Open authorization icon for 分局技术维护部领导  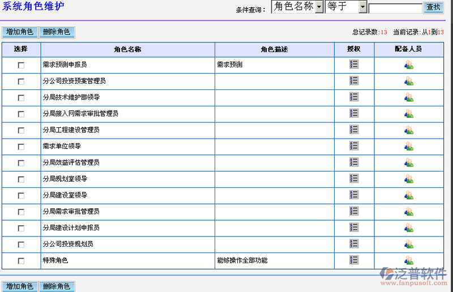click(354, 97)
